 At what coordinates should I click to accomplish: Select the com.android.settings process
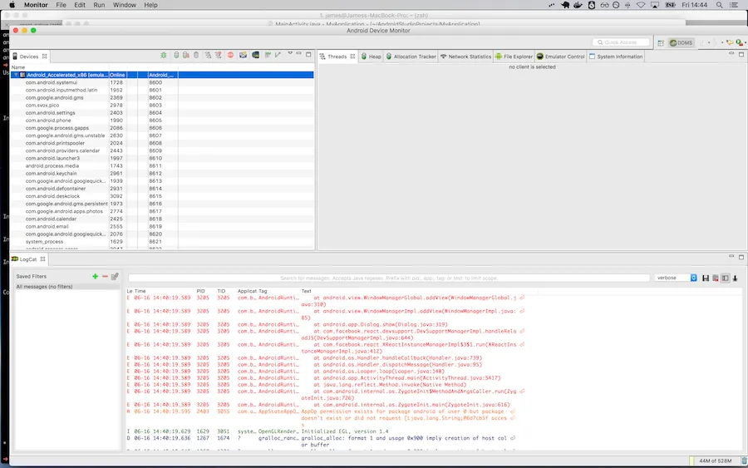click(x=162, y=113)
